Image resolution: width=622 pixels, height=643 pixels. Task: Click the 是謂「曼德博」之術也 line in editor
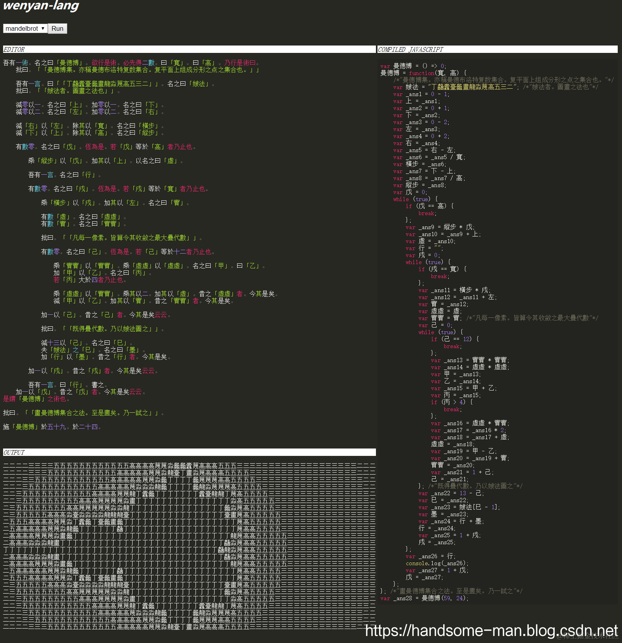pyautogui.click(x=37, y=399)
